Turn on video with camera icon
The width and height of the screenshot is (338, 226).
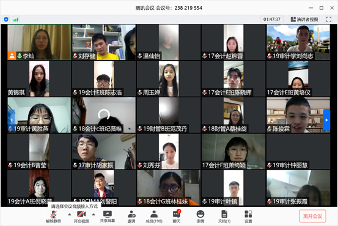[81, 214]
